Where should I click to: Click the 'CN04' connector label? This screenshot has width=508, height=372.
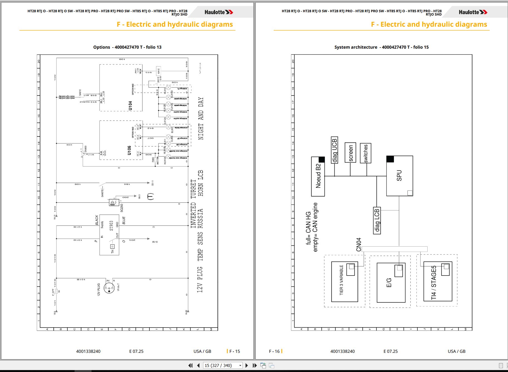(x=359, y=245)
